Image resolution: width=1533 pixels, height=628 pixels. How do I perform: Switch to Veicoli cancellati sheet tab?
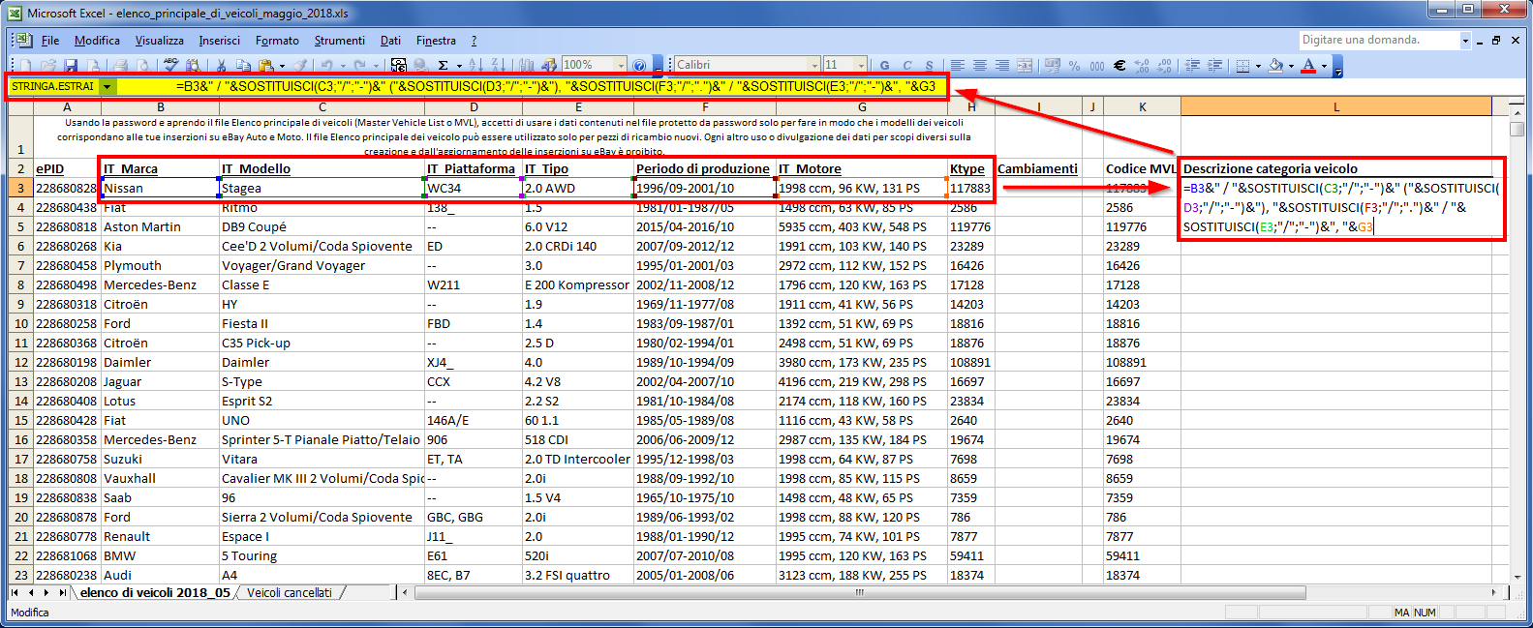(289, 592)
